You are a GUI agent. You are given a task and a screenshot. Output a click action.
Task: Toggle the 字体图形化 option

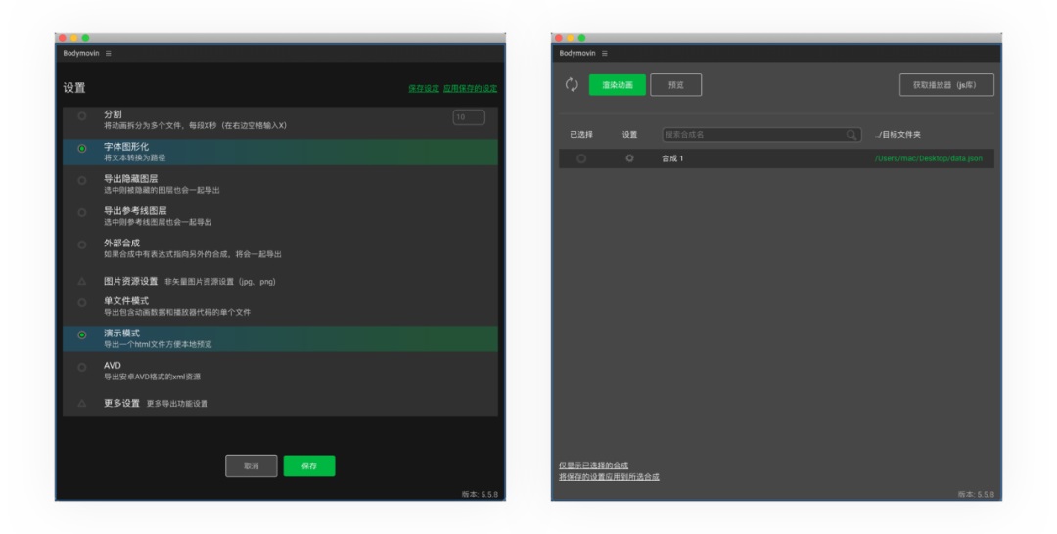[x=82, y=148]
